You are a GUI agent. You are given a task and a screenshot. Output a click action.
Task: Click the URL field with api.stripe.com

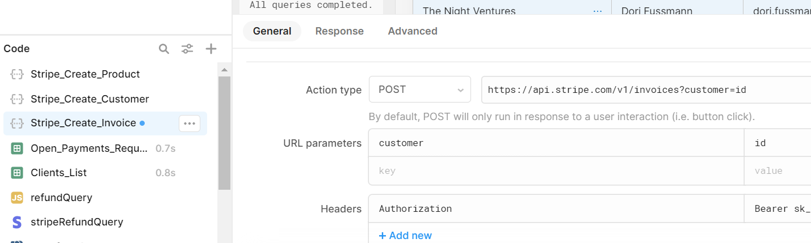[x=646, y=89]
